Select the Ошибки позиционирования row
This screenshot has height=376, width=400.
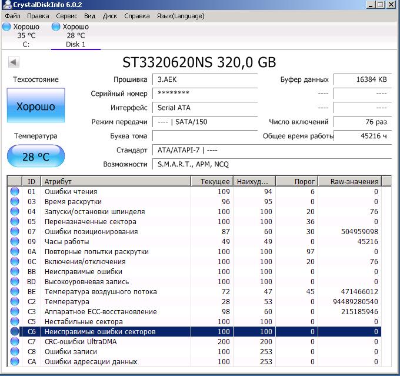194,231
